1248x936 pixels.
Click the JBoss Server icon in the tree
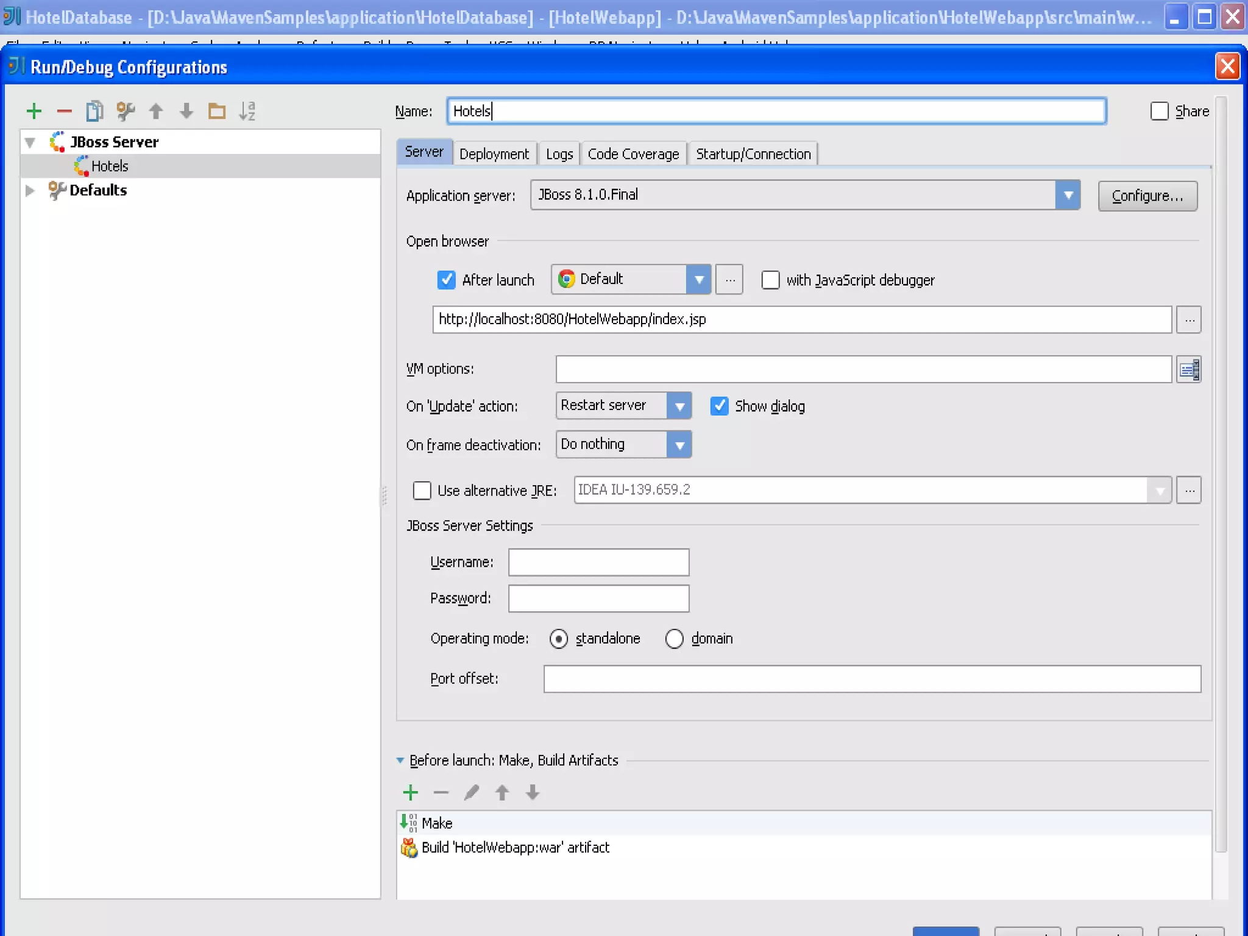point(58,141)
